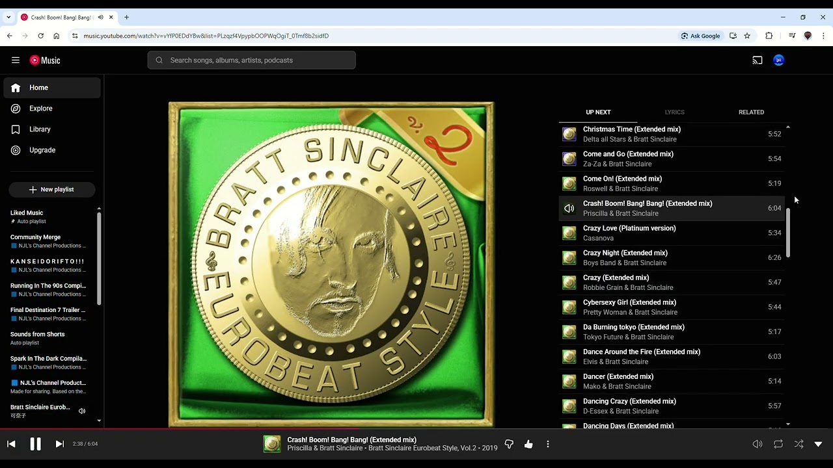This screenshot has height=468, width=833.
Task: Select the Up Next tab
Action: (x=598, y=112)
